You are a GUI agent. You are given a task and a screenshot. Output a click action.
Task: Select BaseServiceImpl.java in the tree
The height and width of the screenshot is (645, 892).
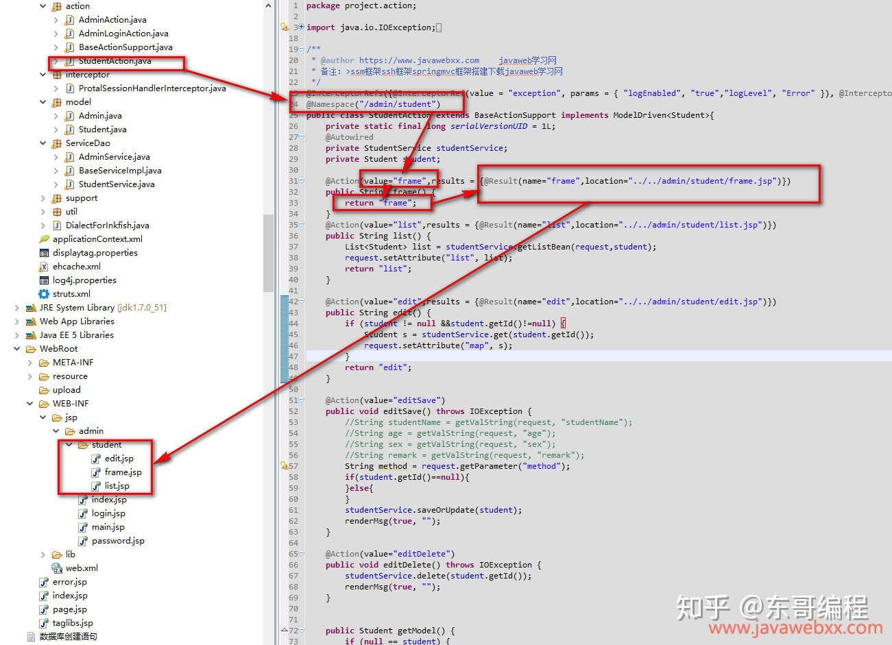point(120,171)
